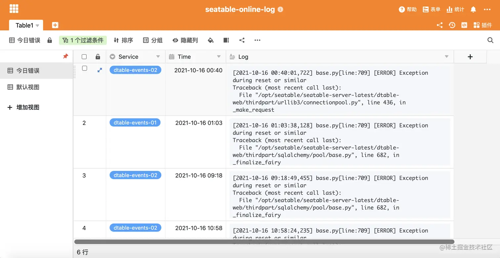Click 增加视图 to add a view
This screenshot has height=258, width=500.
(23, 107)
